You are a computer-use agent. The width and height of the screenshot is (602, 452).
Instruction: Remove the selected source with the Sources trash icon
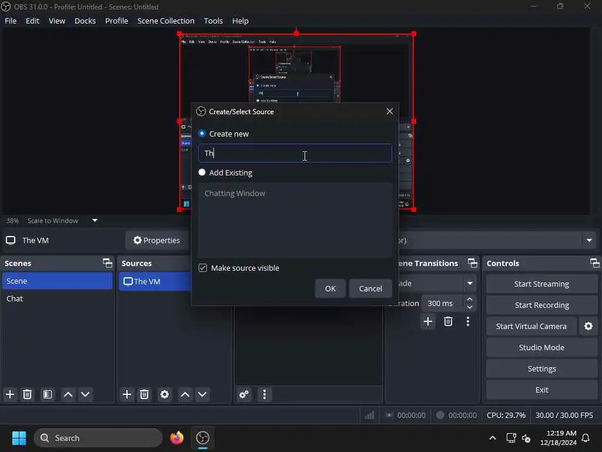tap(144, 394)
